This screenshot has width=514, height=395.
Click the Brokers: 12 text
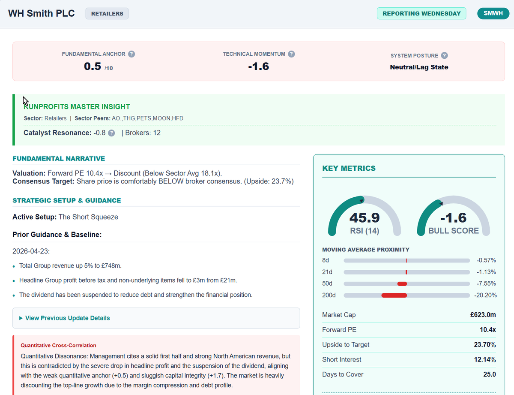tap(143, 133)
